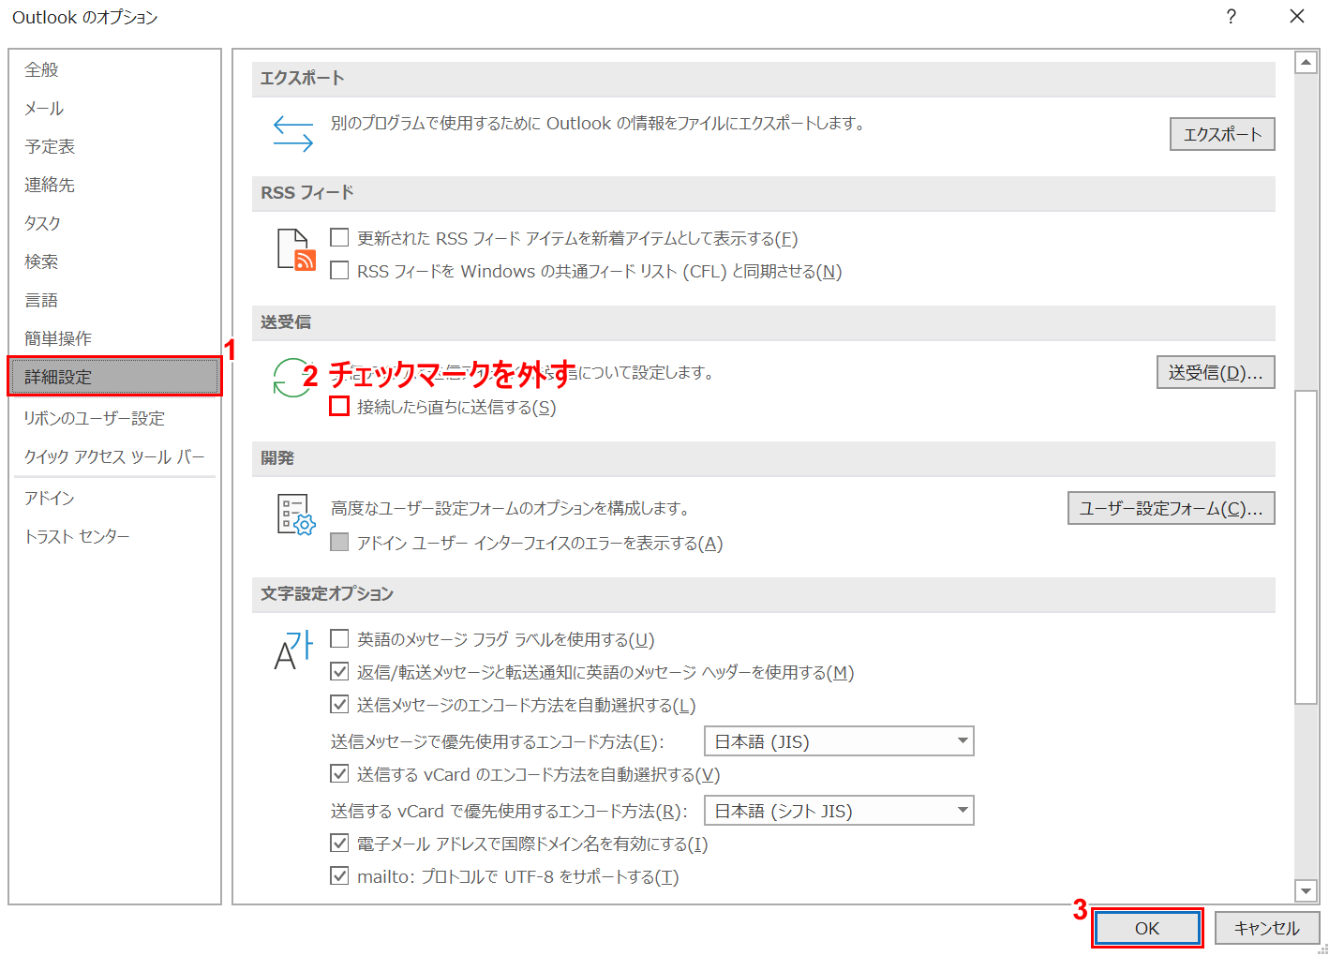
Task: Click the green send/receive sync icon
Action: (291, 378)
